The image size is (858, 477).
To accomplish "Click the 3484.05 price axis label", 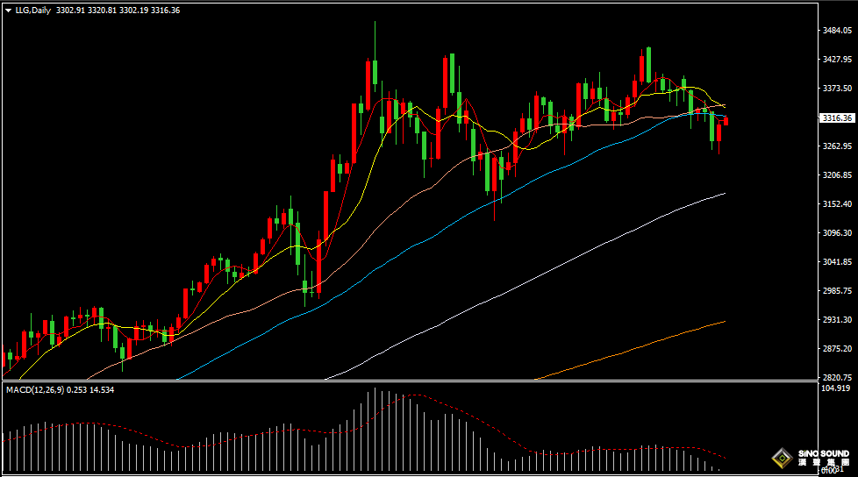I will point(837,31).
